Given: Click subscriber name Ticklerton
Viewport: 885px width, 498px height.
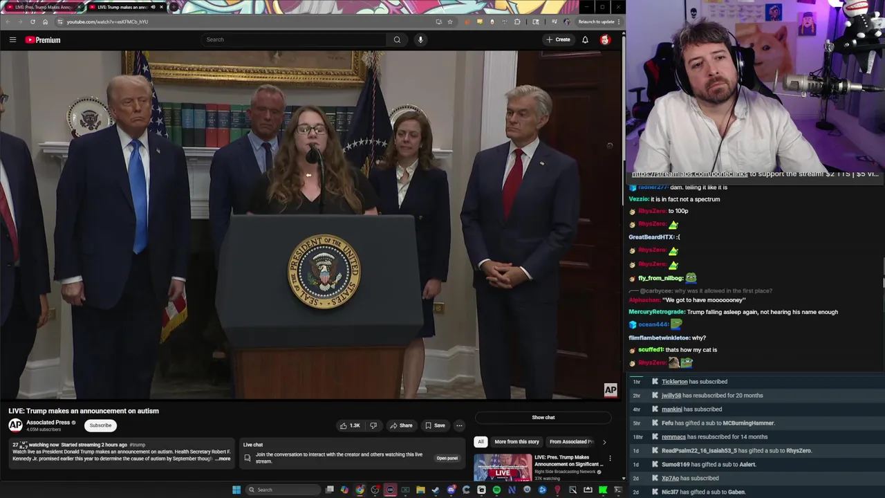Looking at the screenshot, I should coord(675,382).
